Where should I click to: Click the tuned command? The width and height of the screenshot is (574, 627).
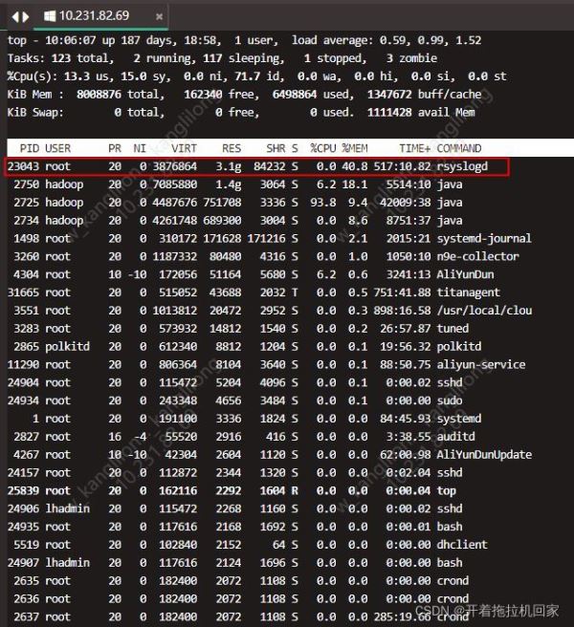(x=453, y=328)
